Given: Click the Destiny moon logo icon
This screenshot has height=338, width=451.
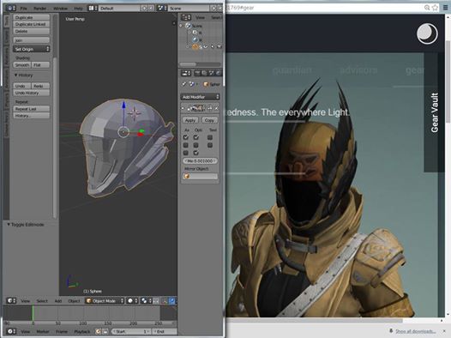Looking at the screenshot, I should [427, 34].
